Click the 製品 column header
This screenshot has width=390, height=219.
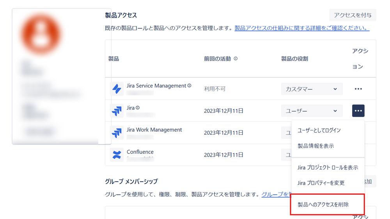pos(113,59)
